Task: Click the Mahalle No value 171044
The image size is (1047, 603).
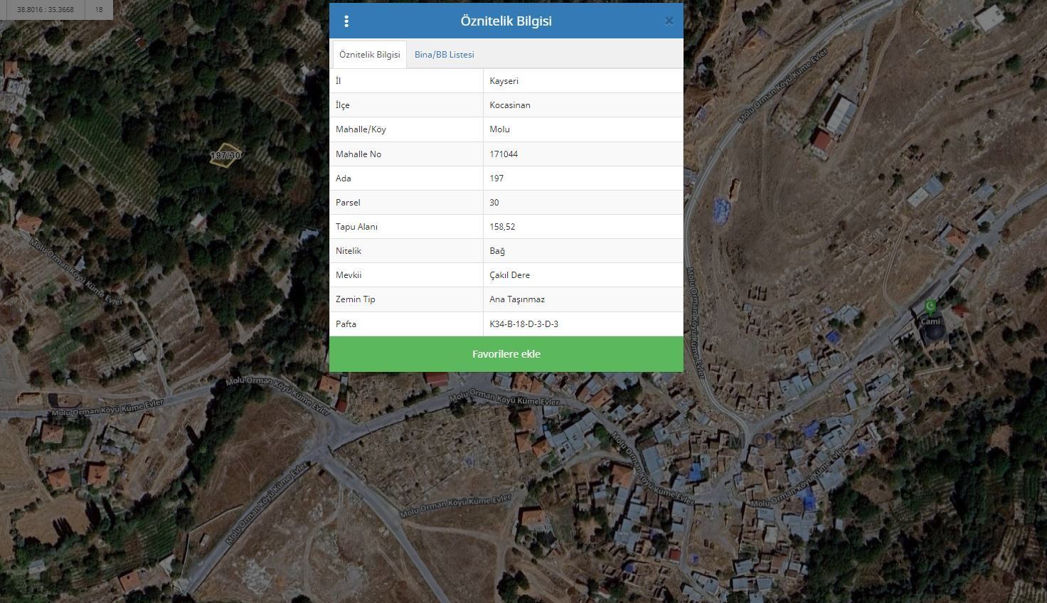Action: [504, 154]
